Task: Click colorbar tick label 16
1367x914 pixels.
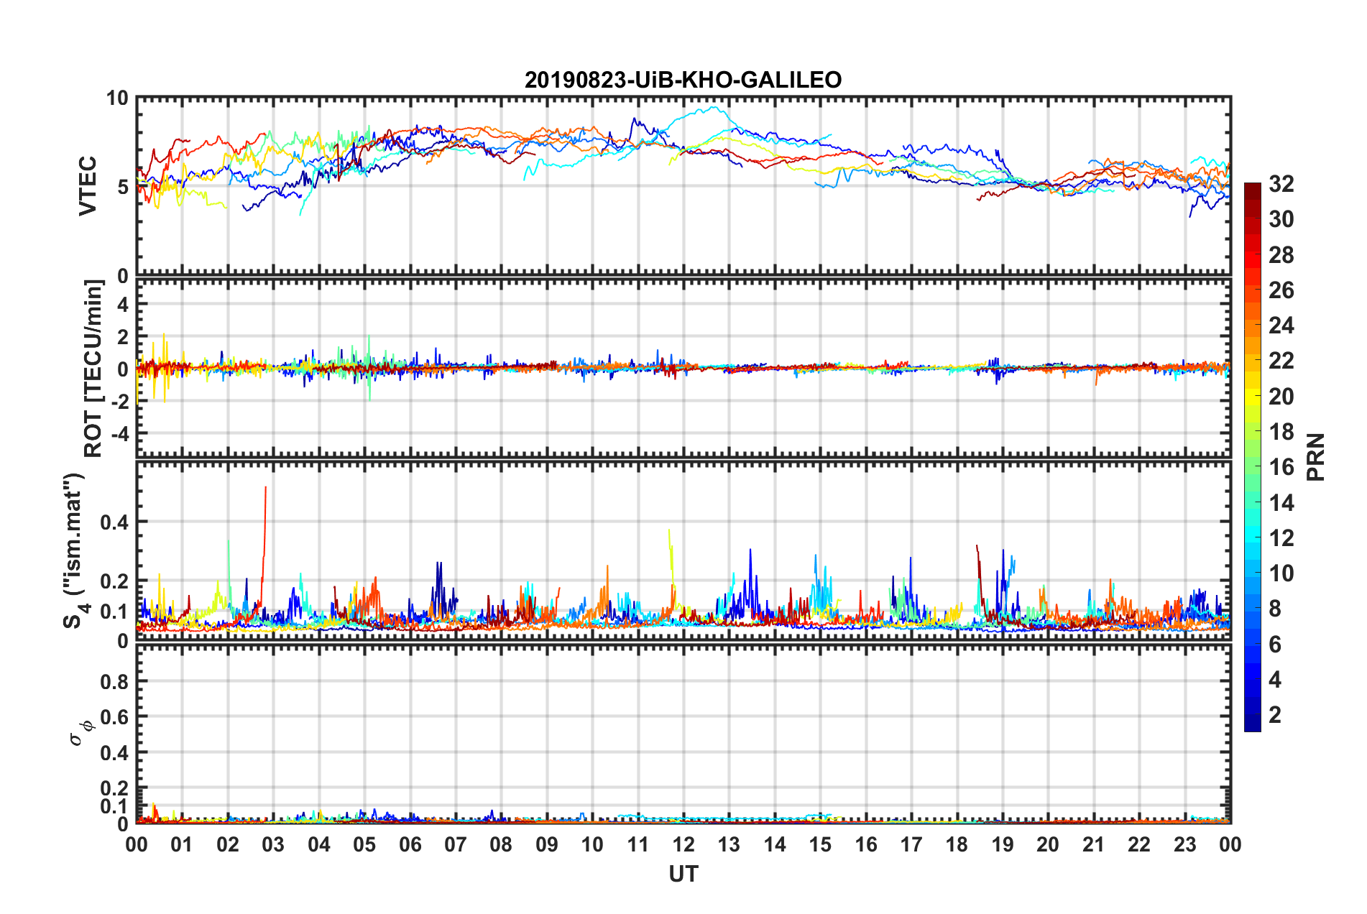Action: (1281, 467)
